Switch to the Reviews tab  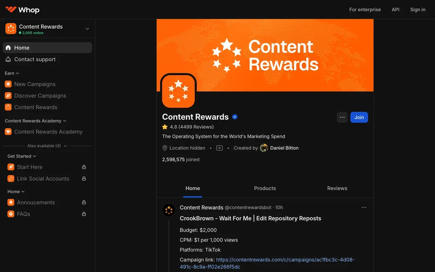337,188
